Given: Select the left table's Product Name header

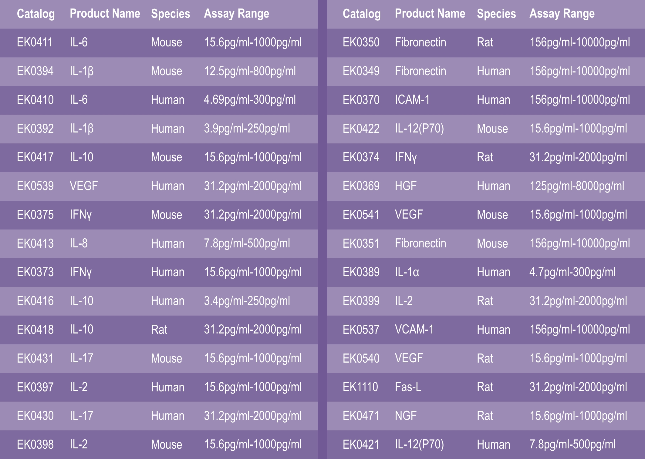Looking at the screenshot, I should (x=105, y=13).
